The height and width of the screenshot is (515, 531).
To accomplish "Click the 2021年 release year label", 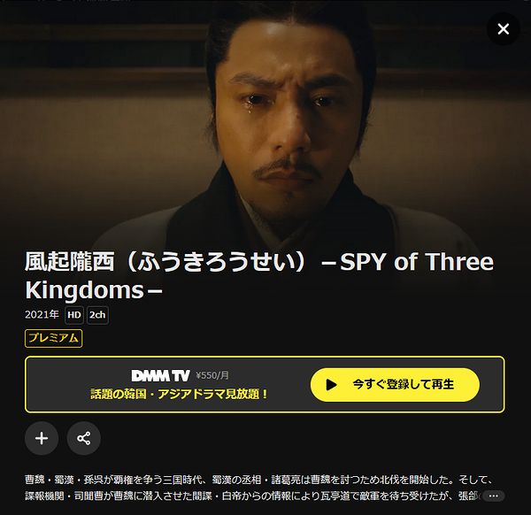I will 42,314.
